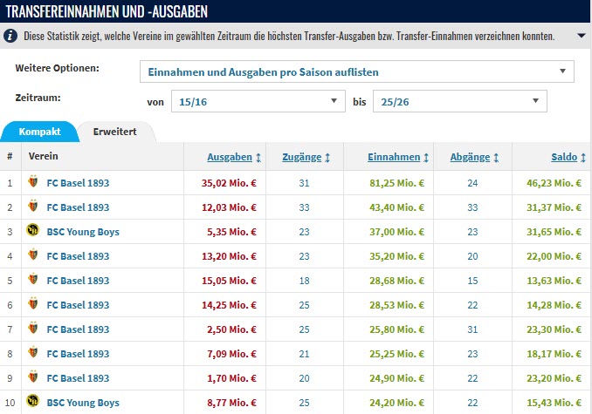
Task: Click the FC Basel crest in row 2
Action: click(x=34, y=207)
